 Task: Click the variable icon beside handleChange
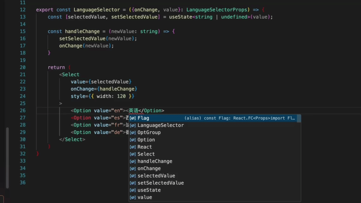(133, 161)
